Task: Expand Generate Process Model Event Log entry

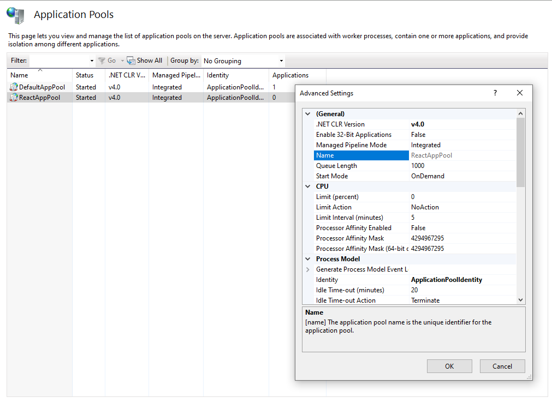Action: coord(308,269)
